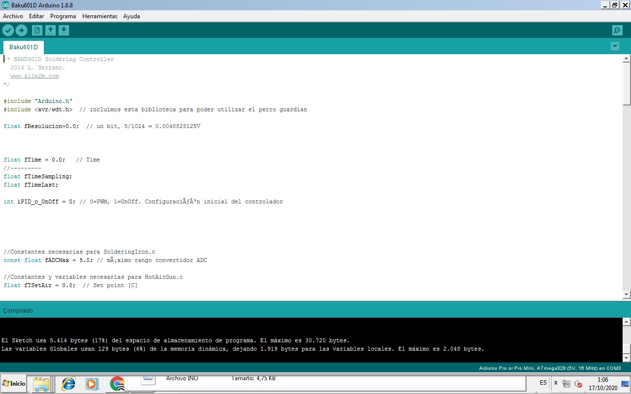Viewport: 631px width, 394px height.
Task: Click the 'float fTimeLast;' line
Action: pyautogui.click(x=31, y=185)
